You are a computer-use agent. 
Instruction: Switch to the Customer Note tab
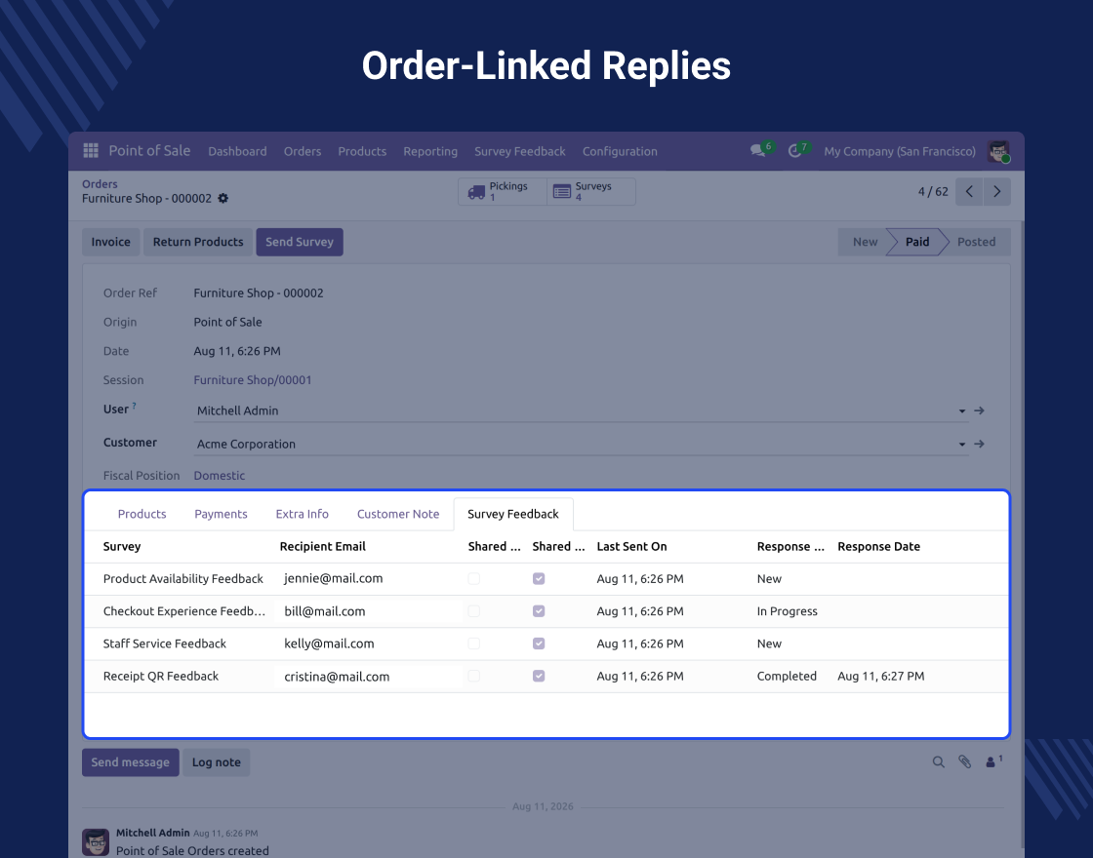pyautogui.click(x=398, y=514)
